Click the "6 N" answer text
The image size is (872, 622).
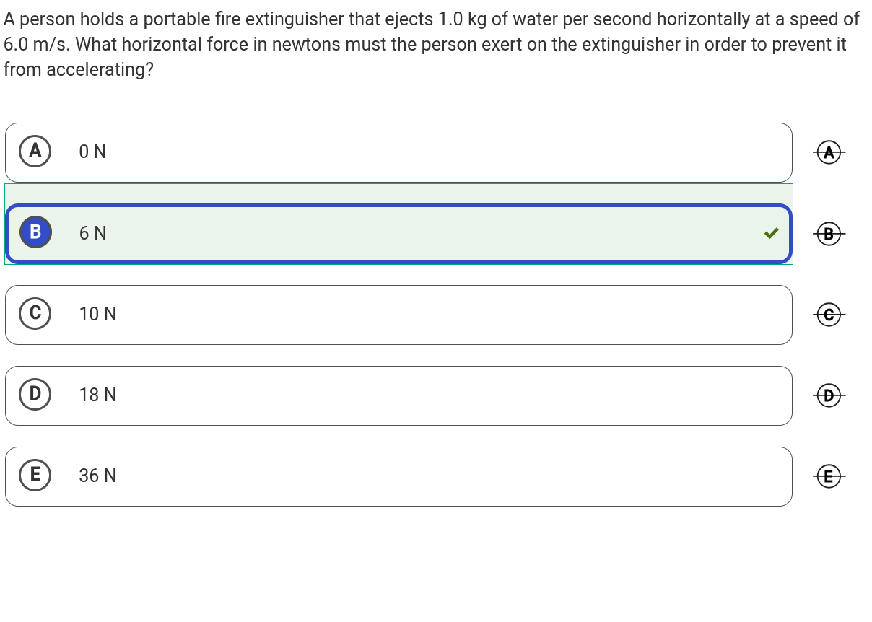click(92, 233)
